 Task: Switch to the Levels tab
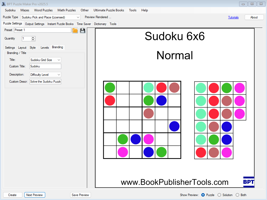point(44,47)
